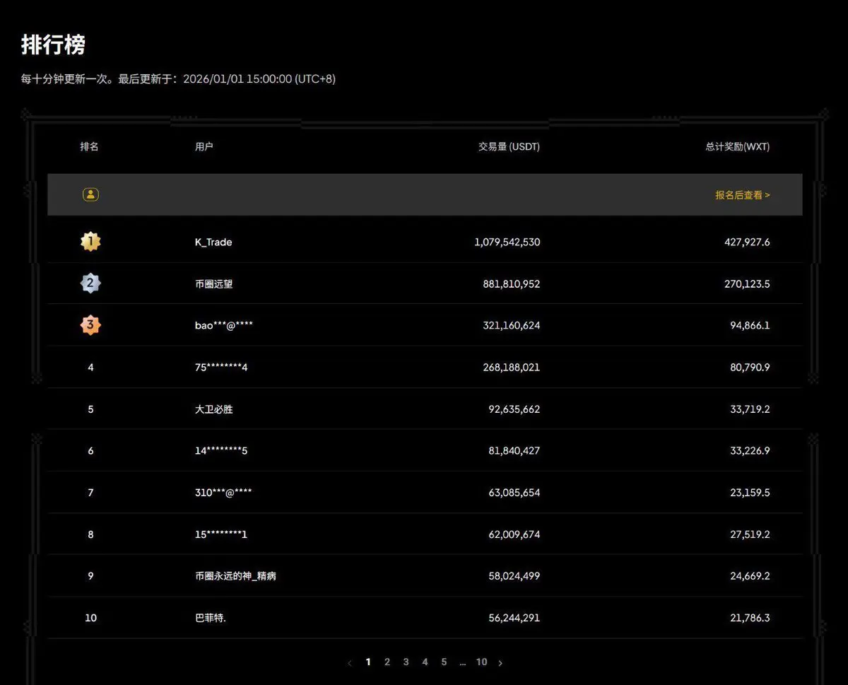
Task: Click volume 92,635,662
Action: pyautogui.click(x=514, y=409)
